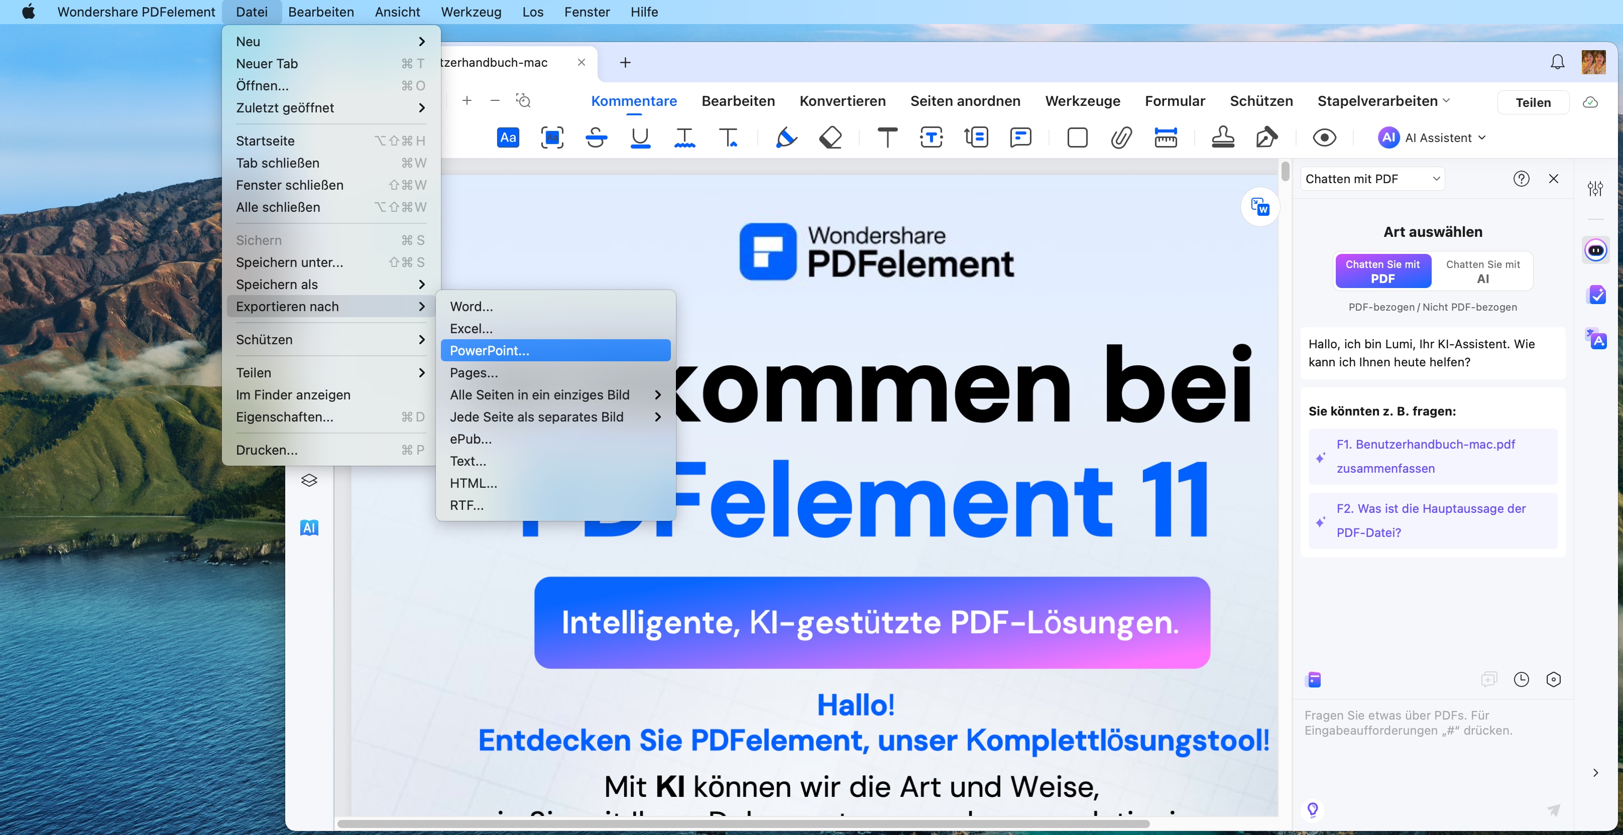Select the text highlight Aa tool

pyautogui.click(x=508, y=137)
